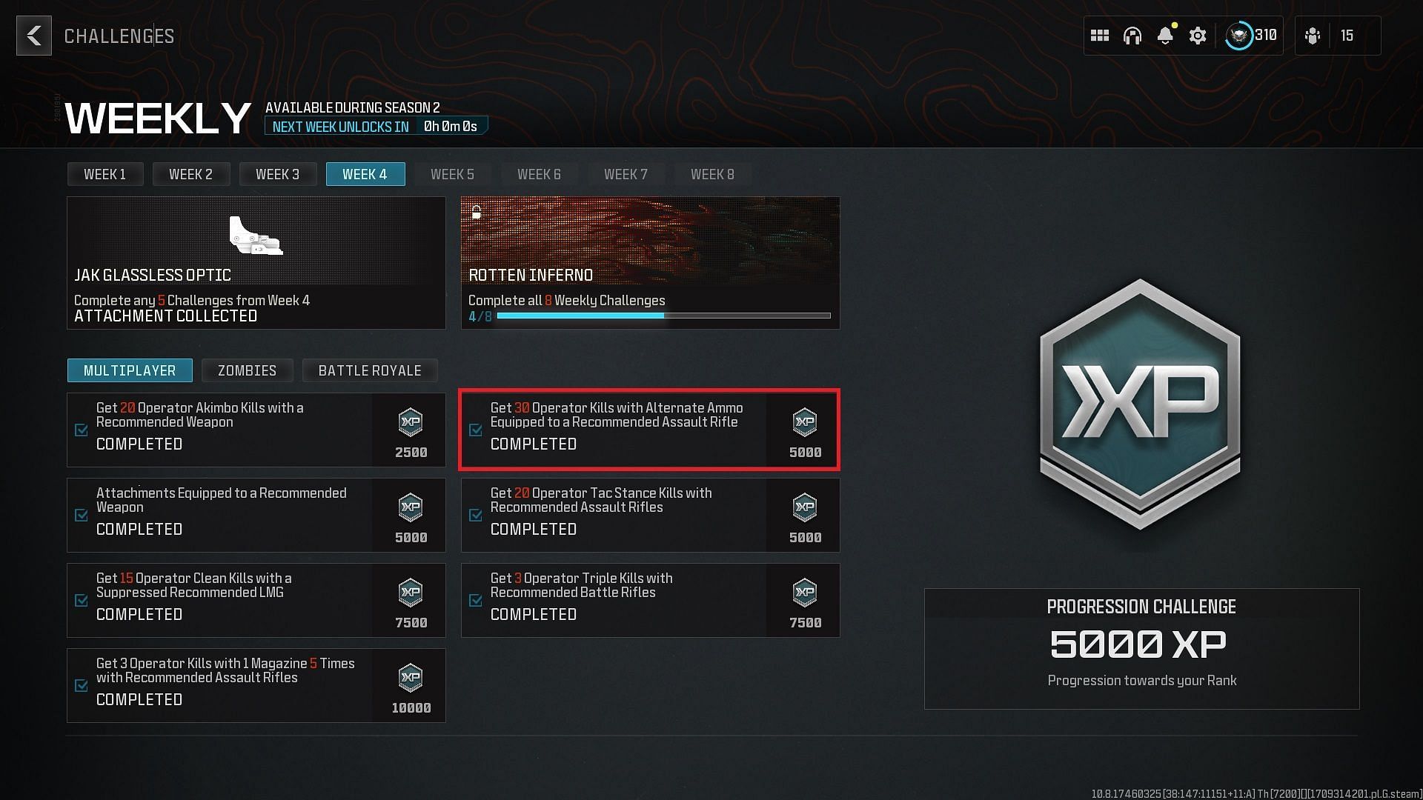Toggle the ZOMBIES mode tab
The height and width of the screenshot is (800, 1423).
click(x=248, y=370)
